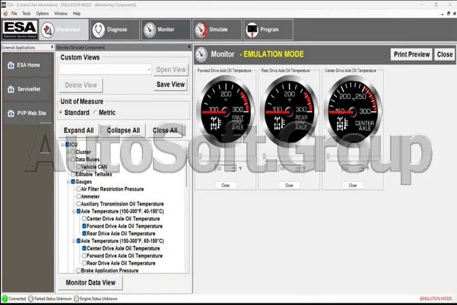Open the Tools menu
Image resolution: width=457 pixels, height=305 pixels.
(26, 13)
